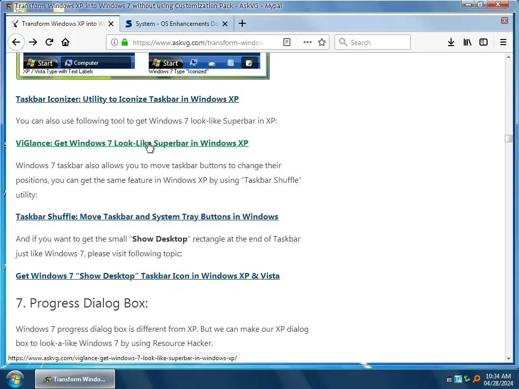
Task: Click the vertical scrollbar up arrow
Action: point(508,57)
